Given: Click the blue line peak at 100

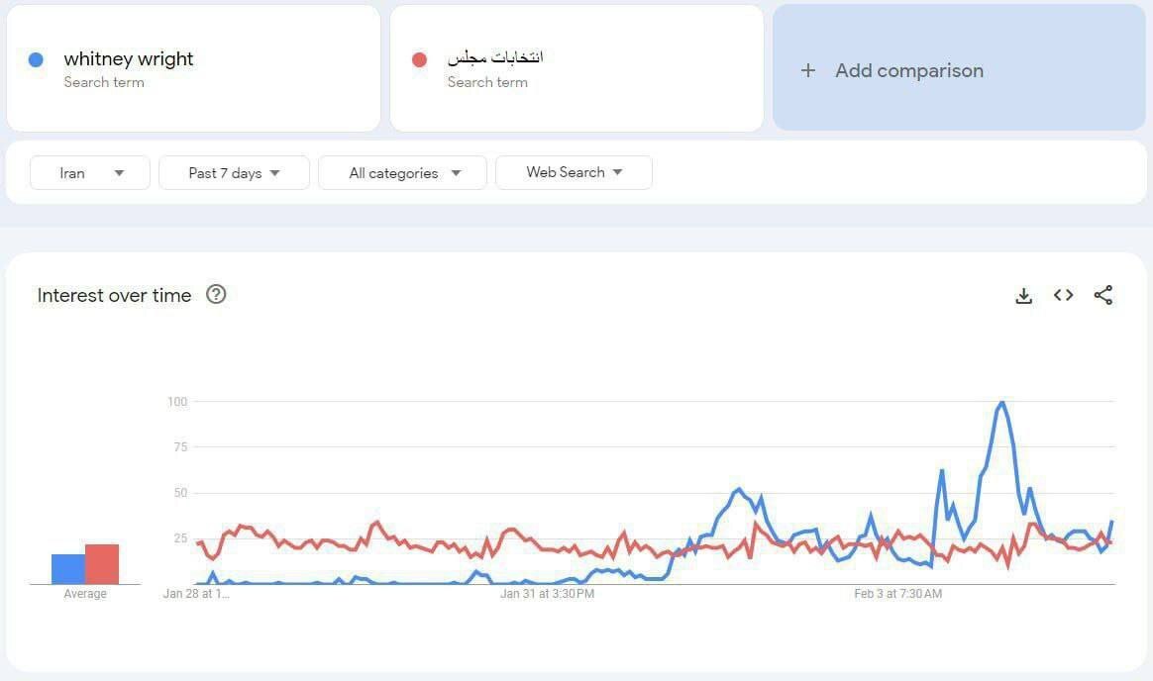Looking at the screenshot, I should click(1002, 403).
